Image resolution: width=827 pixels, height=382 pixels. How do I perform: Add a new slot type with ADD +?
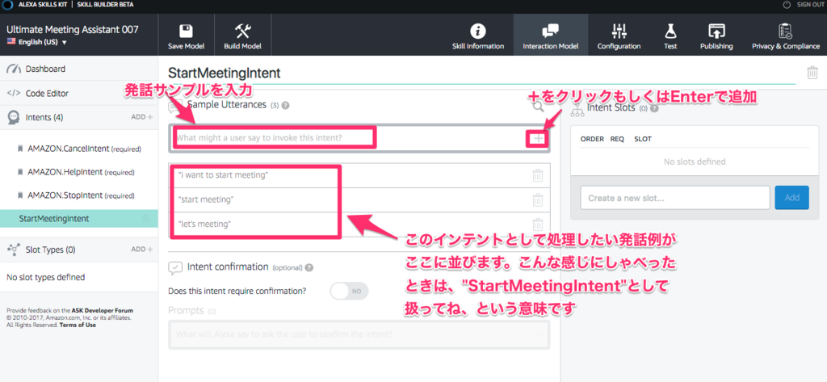pyautogui.click(x=142, y=249)
